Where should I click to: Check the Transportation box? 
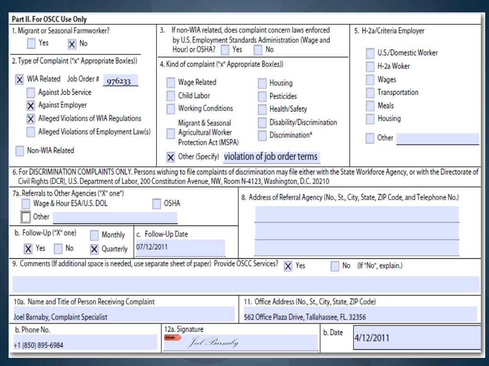click(x=370, y=92)
